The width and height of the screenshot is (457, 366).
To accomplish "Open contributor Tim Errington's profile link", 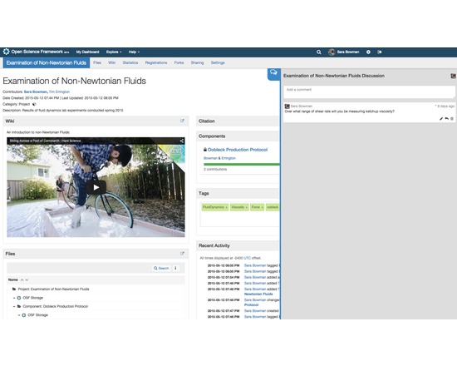I will 59,91.
